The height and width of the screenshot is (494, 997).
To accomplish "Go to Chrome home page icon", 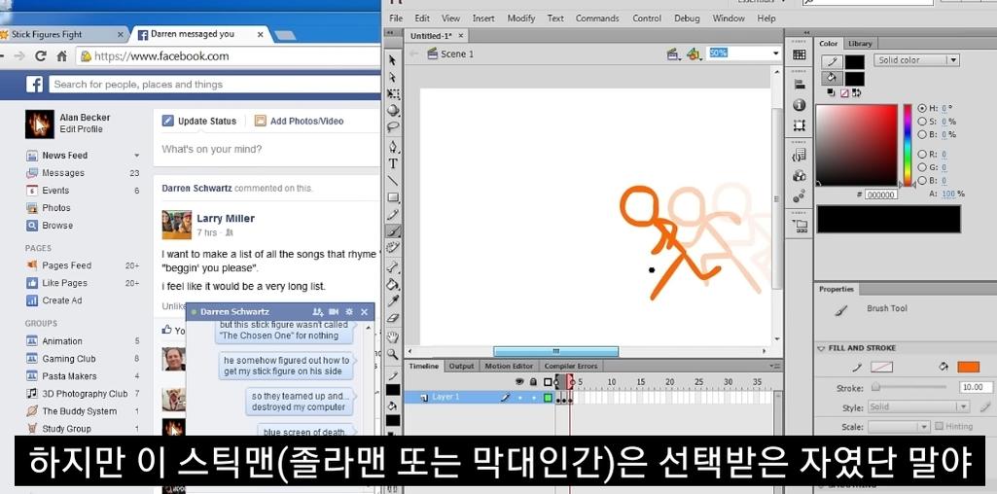I will click(x=61, y=56).
